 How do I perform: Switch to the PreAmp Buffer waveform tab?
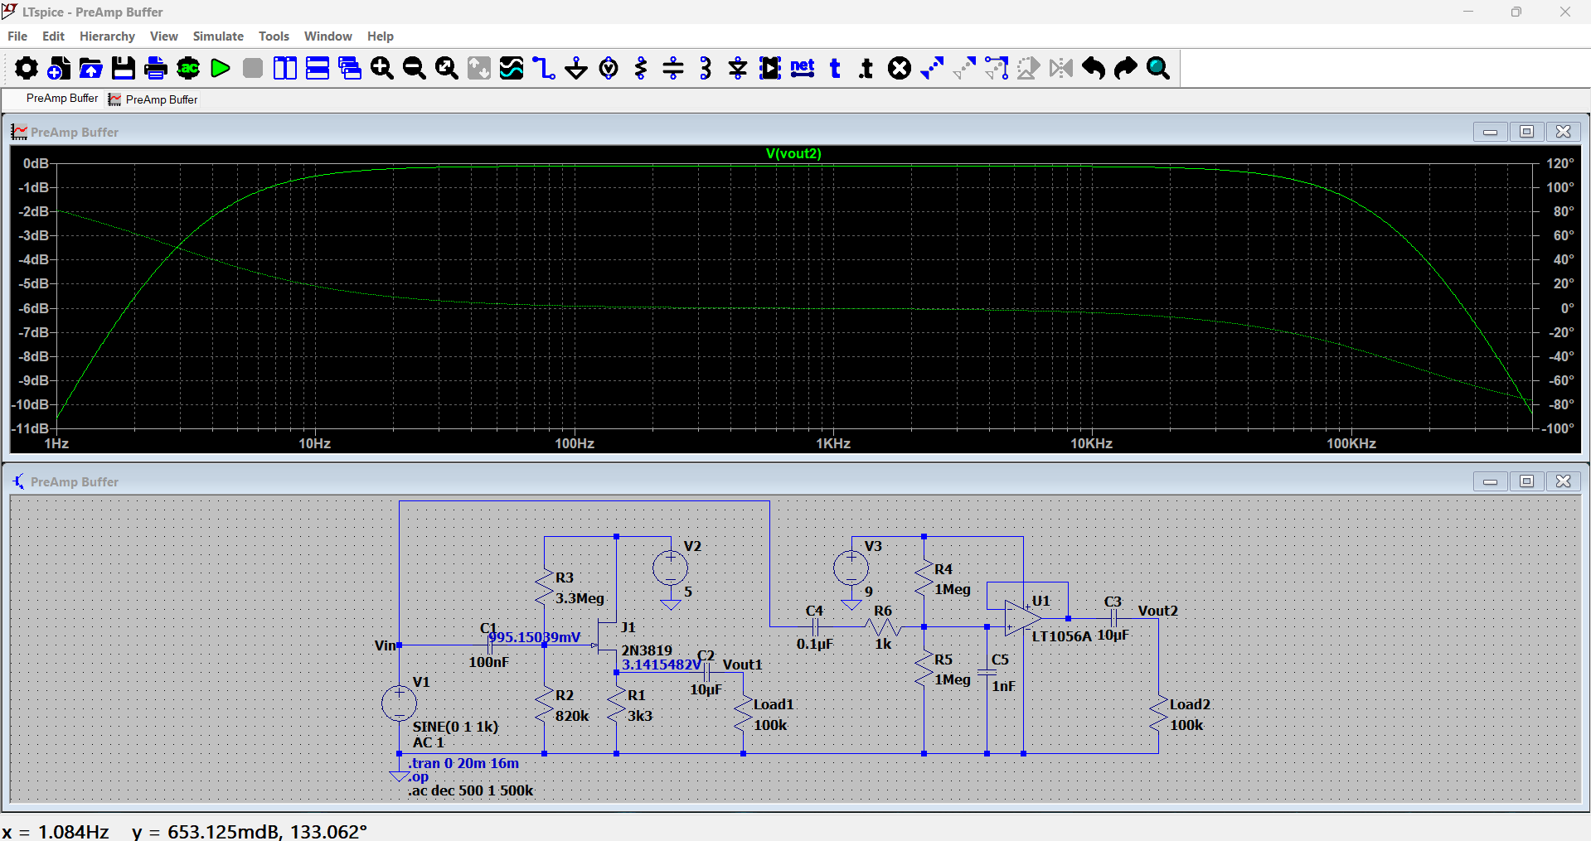pyautogui.click(x=153, y=99)
